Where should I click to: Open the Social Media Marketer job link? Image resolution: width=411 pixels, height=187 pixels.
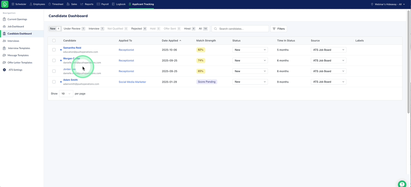(x=132, y=82)
